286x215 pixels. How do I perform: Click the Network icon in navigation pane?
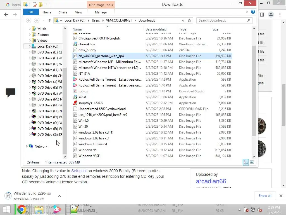pyautogui.click(x=31, y=146)
